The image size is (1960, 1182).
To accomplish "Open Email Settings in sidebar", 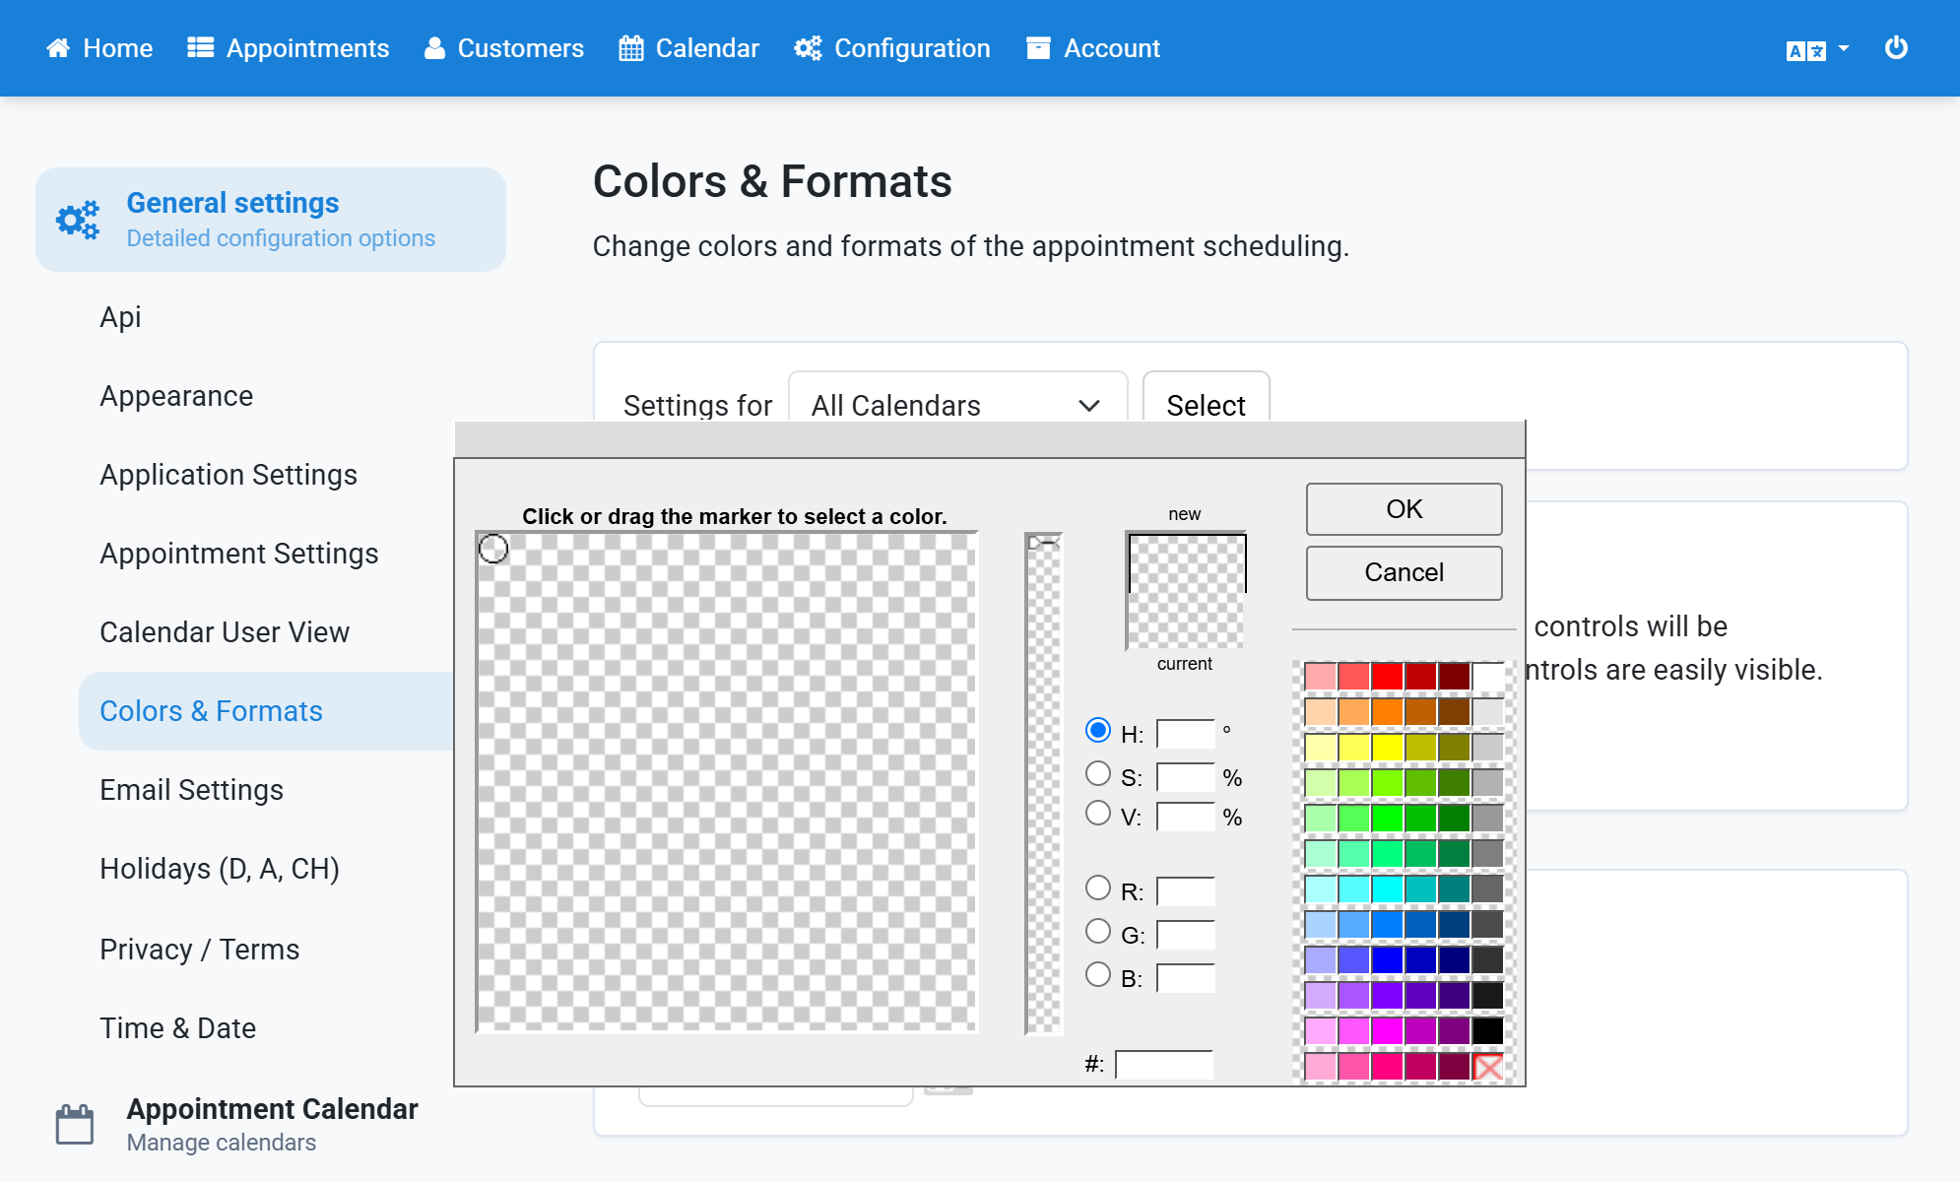I will click(x=192, y=790).
